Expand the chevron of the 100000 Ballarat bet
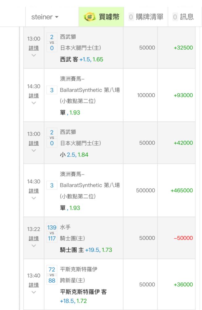 pos(34,103)
